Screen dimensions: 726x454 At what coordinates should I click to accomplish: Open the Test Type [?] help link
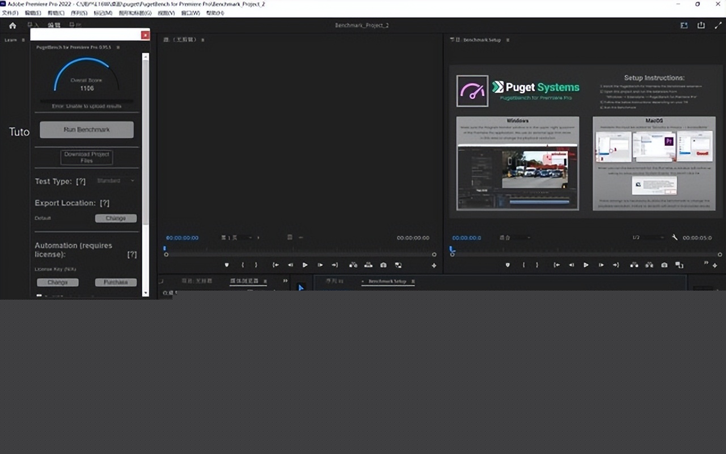click(x=81, y=182)
